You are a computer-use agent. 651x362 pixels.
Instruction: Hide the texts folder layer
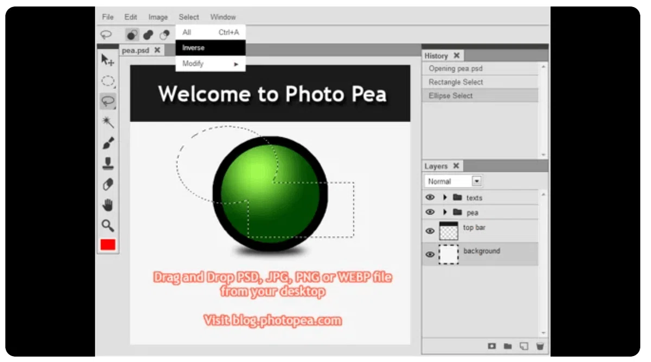tap(430, 197)
